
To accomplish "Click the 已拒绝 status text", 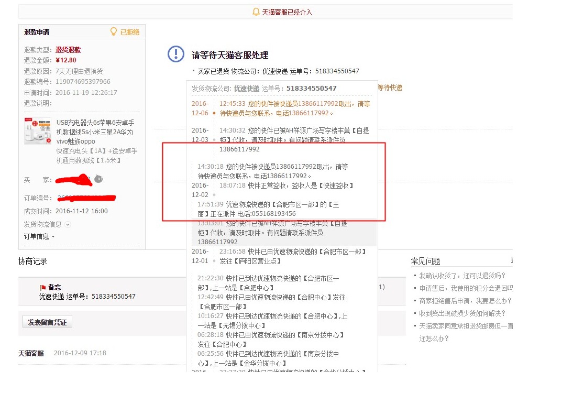I will click(129, 32).
